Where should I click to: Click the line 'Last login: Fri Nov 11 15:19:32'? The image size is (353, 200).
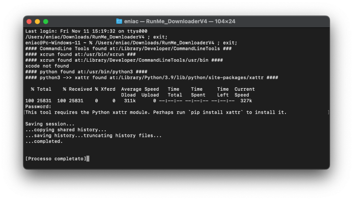(86, 31)
